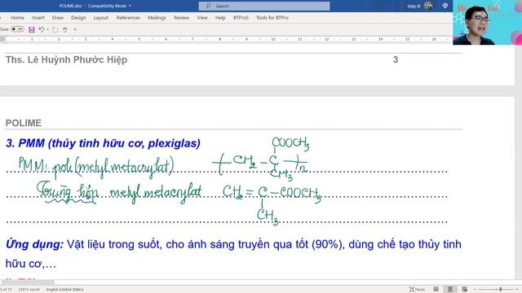This screenshot has width=522, height=293.
Task: Click heading 3. PMM (thủy tinh hữu cơ, plexiglas)
Action: point(103,143)
